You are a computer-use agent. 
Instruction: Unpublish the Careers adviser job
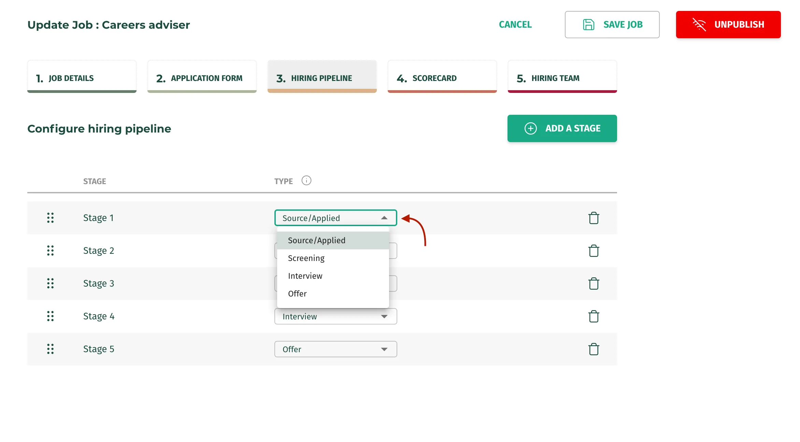click(x=728, y=25)
